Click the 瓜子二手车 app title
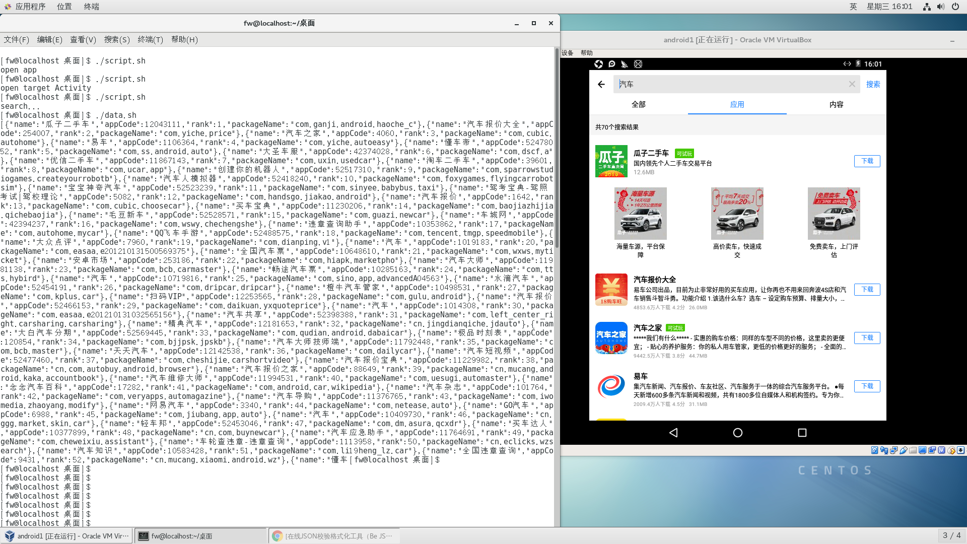Image resolution: width=967 pixels, height=544 pixels. (651, 153)
